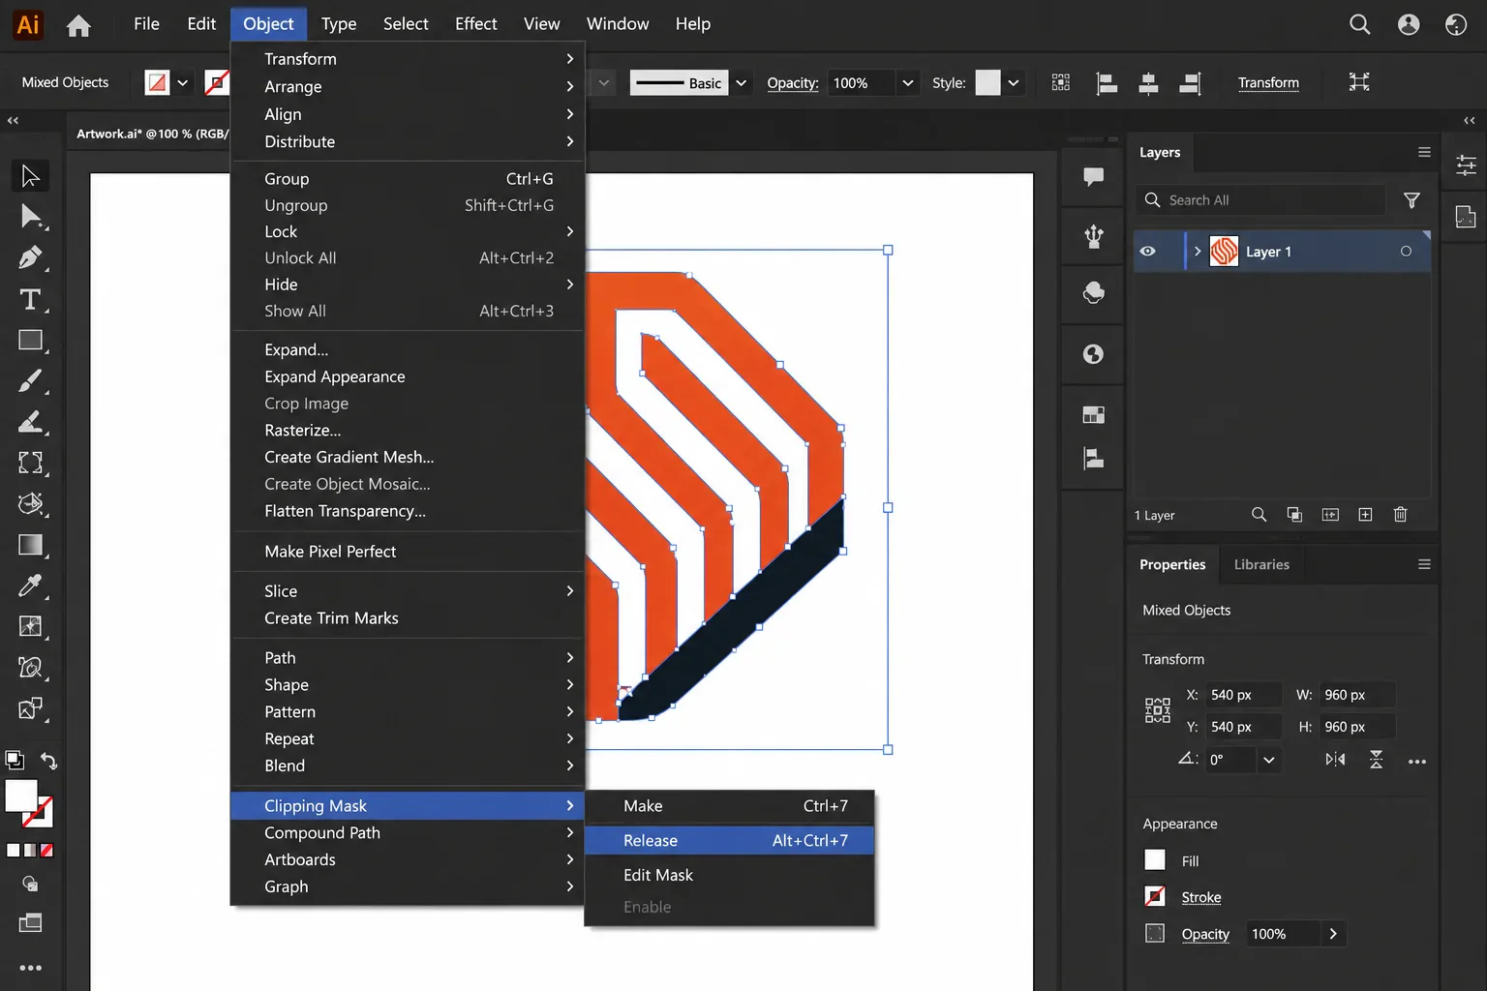Delete selection with Layers trash icon
The height and width of the screenshot is (991, 1487).
(x=1400, y=515)
